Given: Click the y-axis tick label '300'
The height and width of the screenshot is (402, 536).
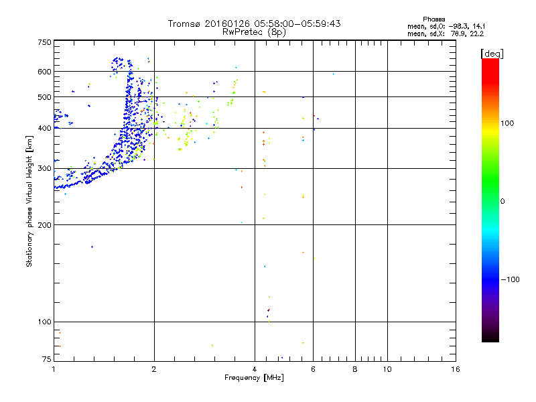Looking at the screenshot, I should point(45,168).
